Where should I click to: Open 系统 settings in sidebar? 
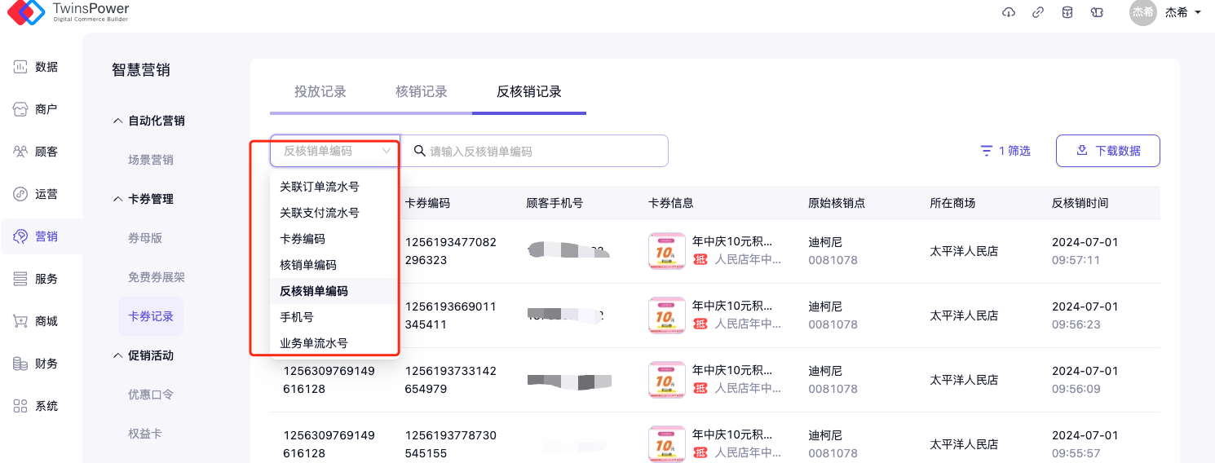pyautogui.click(x=37, y=406)
